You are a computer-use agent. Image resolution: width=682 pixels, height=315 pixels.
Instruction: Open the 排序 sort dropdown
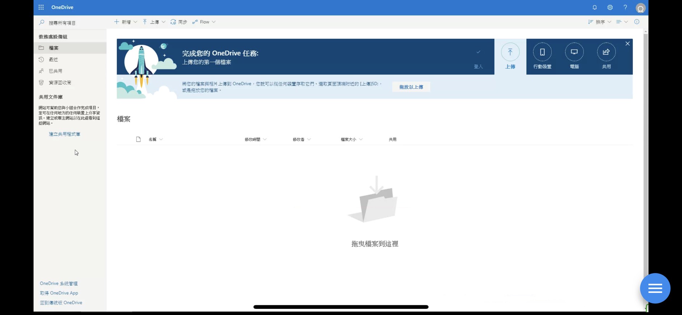[599, 22]
